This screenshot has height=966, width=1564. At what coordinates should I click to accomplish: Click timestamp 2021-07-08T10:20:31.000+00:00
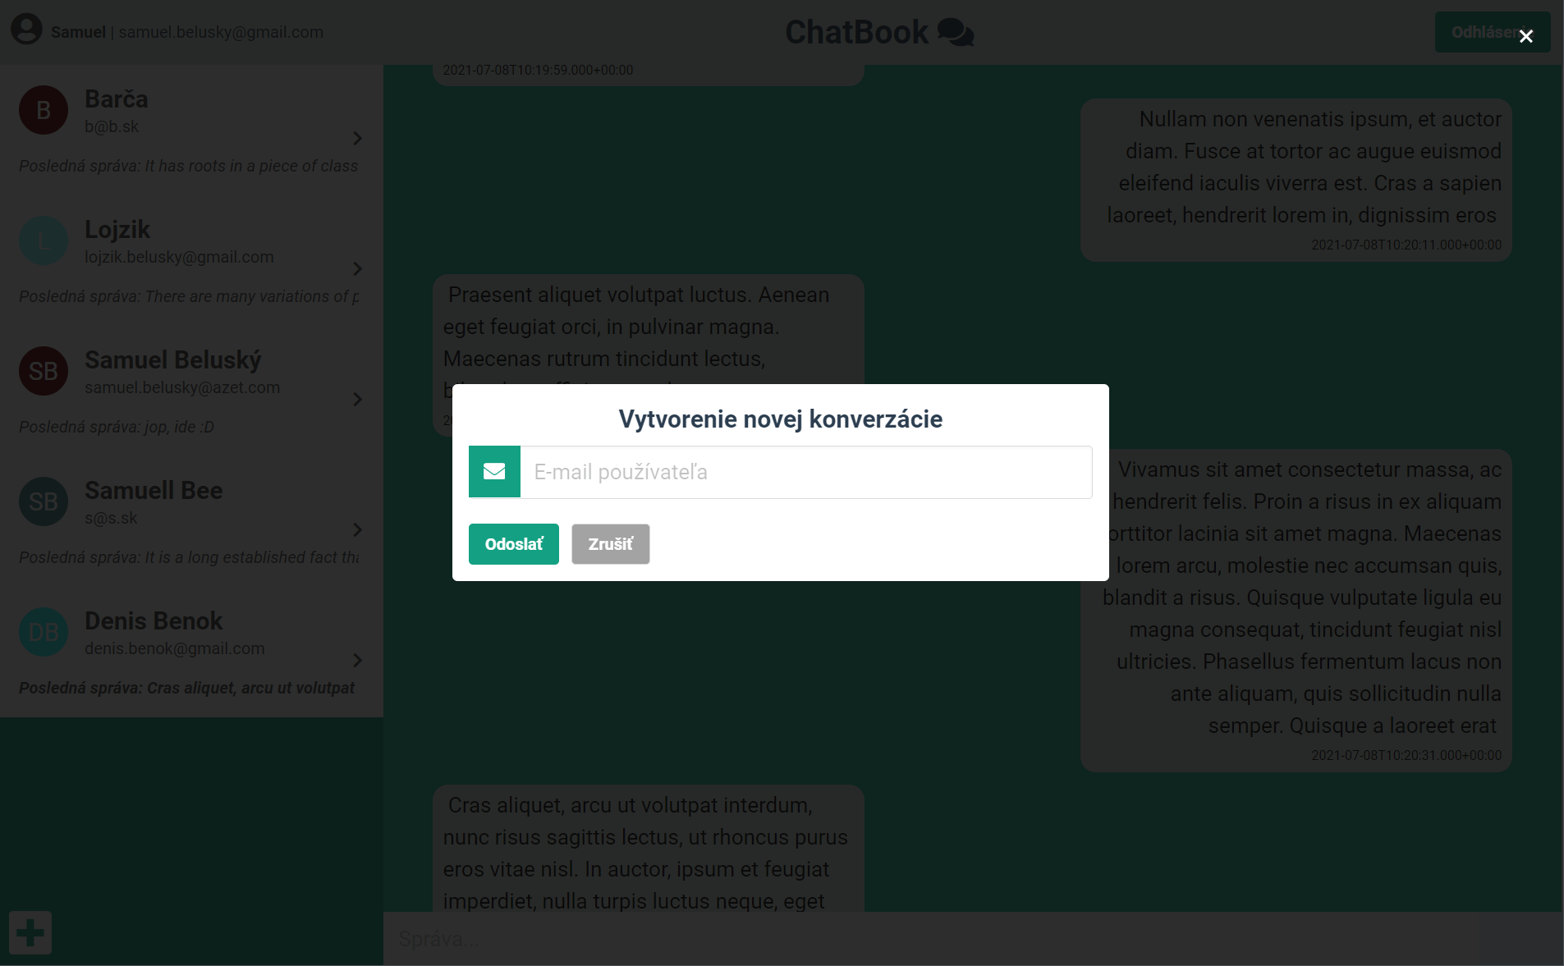[1406, 755]
